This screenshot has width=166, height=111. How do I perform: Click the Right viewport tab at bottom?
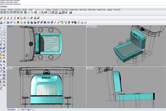[29, 109]
